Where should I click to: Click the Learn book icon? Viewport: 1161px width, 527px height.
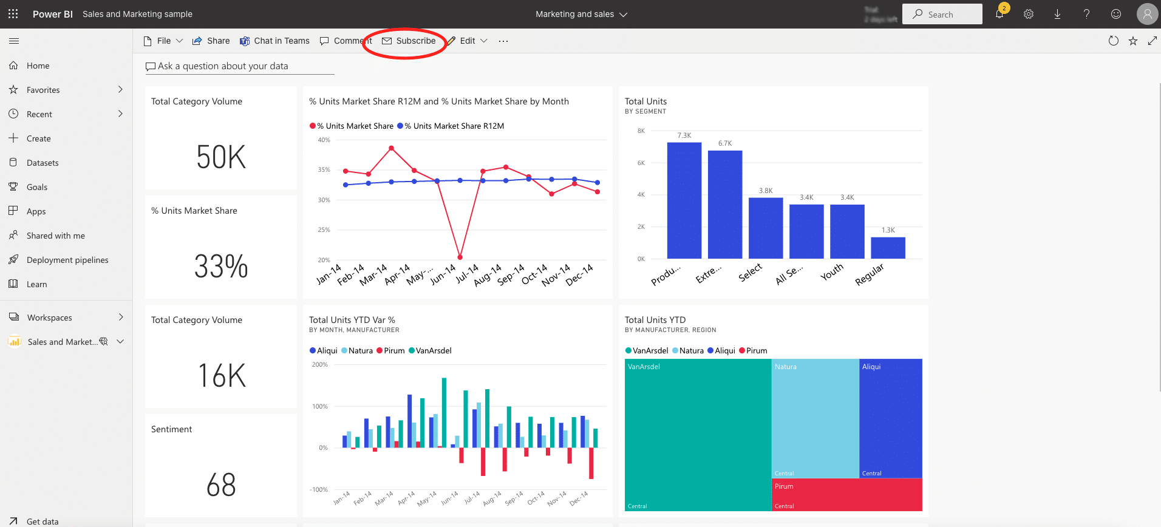pyautogui.click(x=13, y=284)
